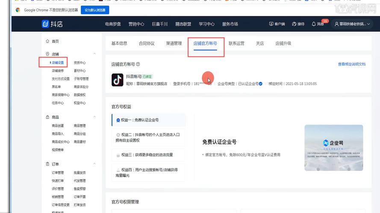Switch to the 联系运营 tab
The width and height of the screenshot is (380, 213).
[x=236, y=43]
